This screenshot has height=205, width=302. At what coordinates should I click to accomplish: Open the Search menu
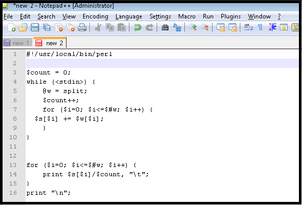point(46,16)
